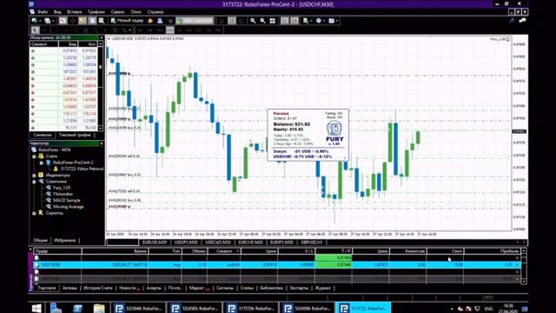Select RoboForex - MT4 root node
The image size is (556, 313).
coord(54,150)
